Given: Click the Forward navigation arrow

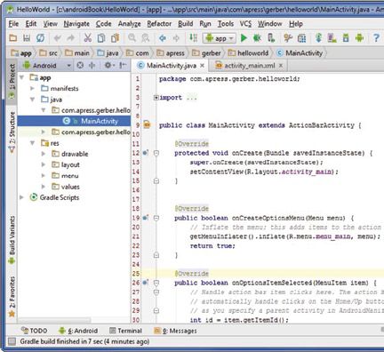Looking at the screenshot, I should click(x=176, y=38).
